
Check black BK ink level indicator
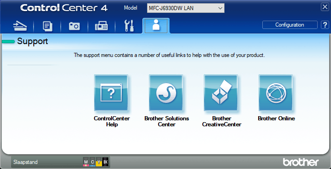[105, 162]
